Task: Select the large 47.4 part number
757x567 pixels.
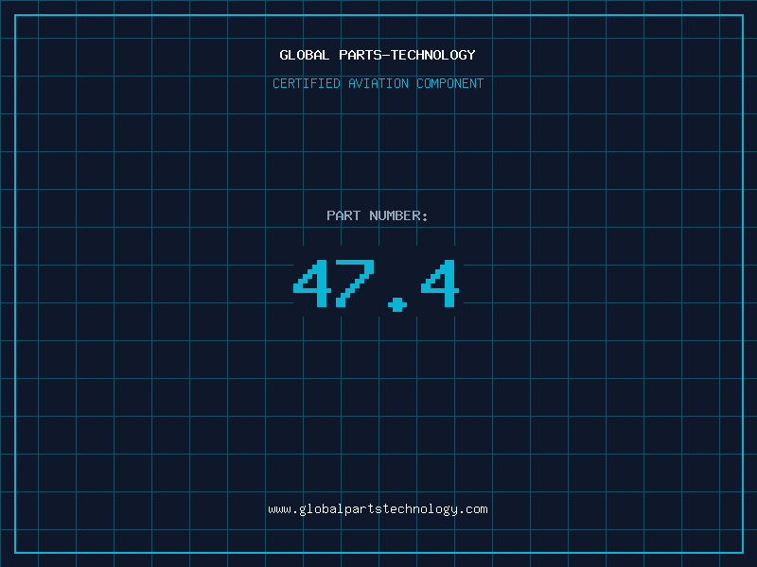Action: [376, 285]
